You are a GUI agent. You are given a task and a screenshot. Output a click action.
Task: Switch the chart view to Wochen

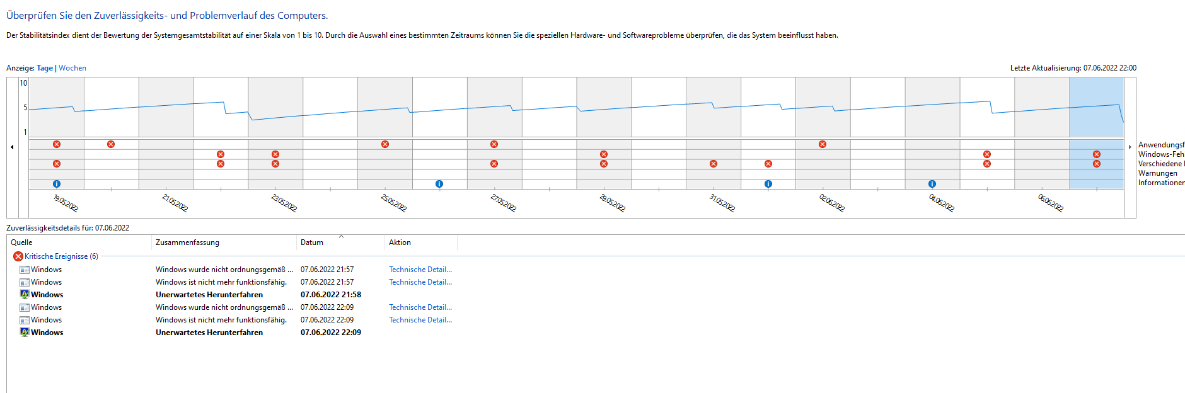[72, 68]
